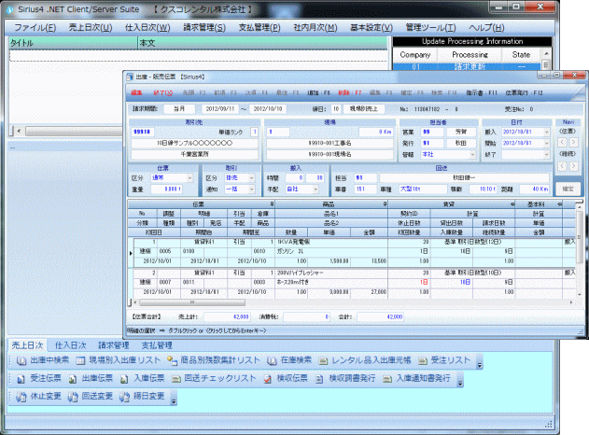Click 追加:F6 in the slip toolbar

318,92
